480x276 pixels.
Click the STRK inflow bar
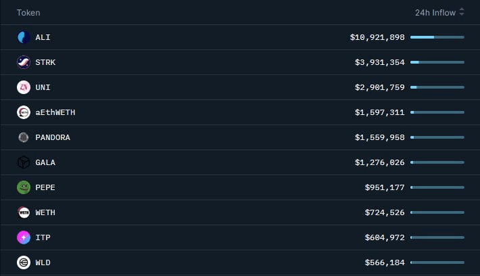437,62
